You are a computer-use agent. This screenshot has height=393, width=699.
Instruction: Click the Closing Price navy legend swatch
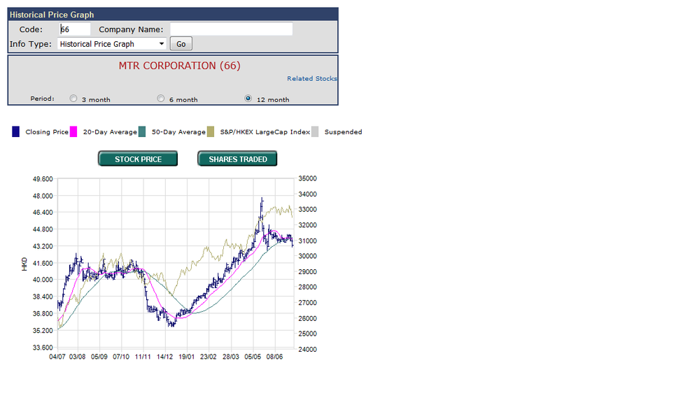(x=15, y=131)
